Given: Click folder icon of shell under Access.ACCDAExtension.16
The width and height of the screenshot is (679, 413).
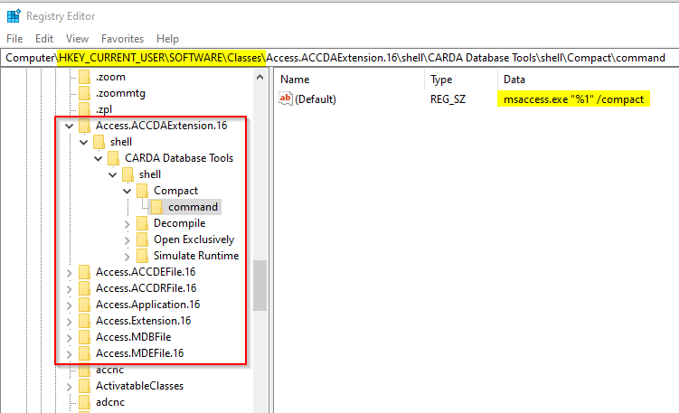Looking at the screenshot, I should tap(99, 142).
